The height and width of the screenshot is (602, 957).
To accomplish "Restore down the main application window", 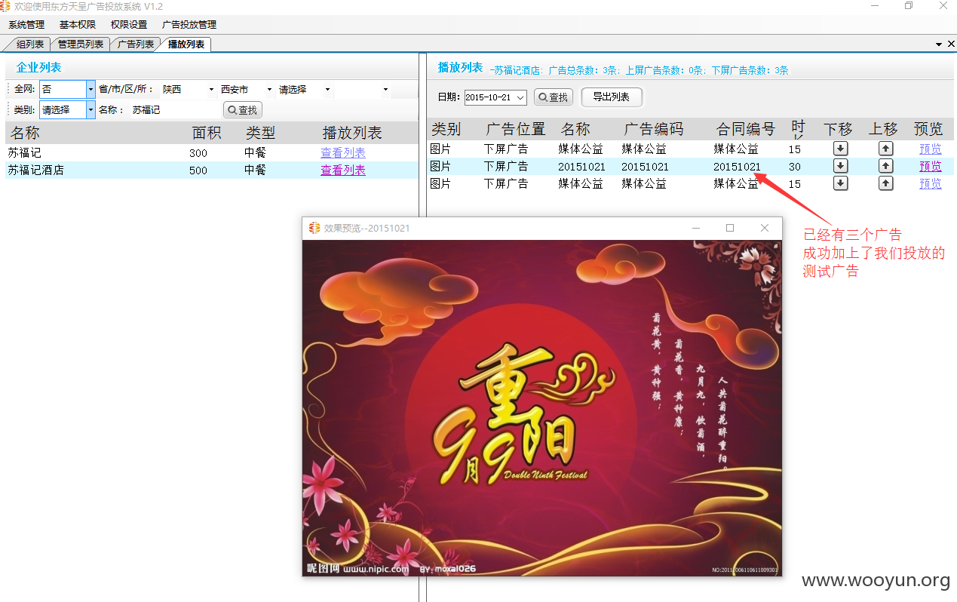I will pyautogui.click(x=909, y=6).
